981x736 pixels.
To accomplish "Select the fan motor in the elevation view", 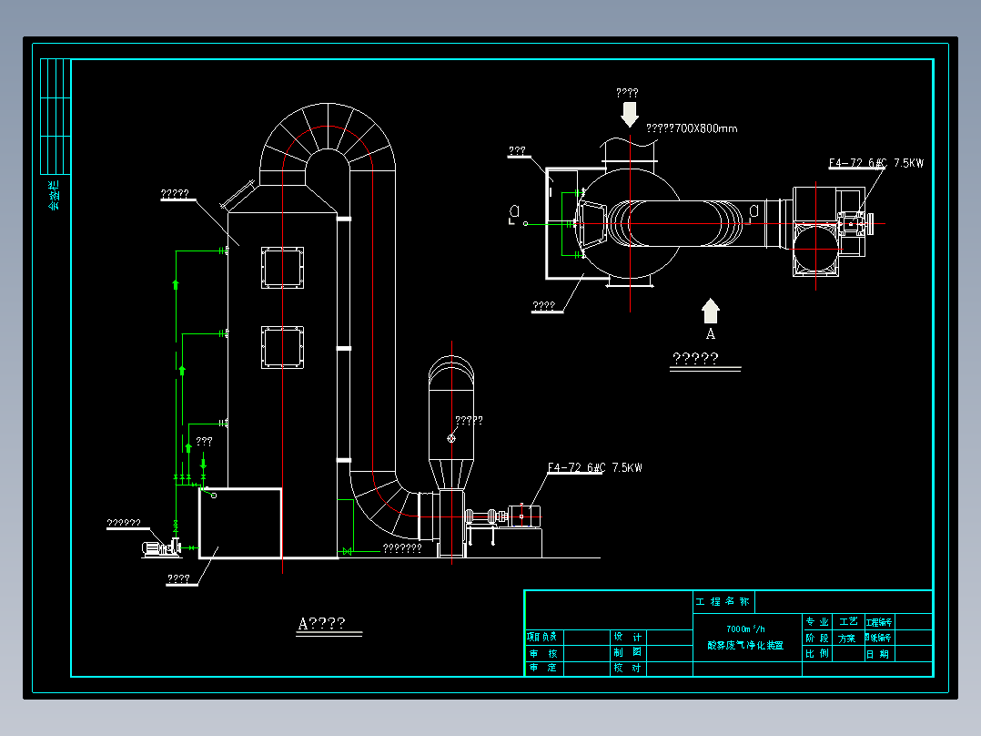I will [x=524, y=516].
